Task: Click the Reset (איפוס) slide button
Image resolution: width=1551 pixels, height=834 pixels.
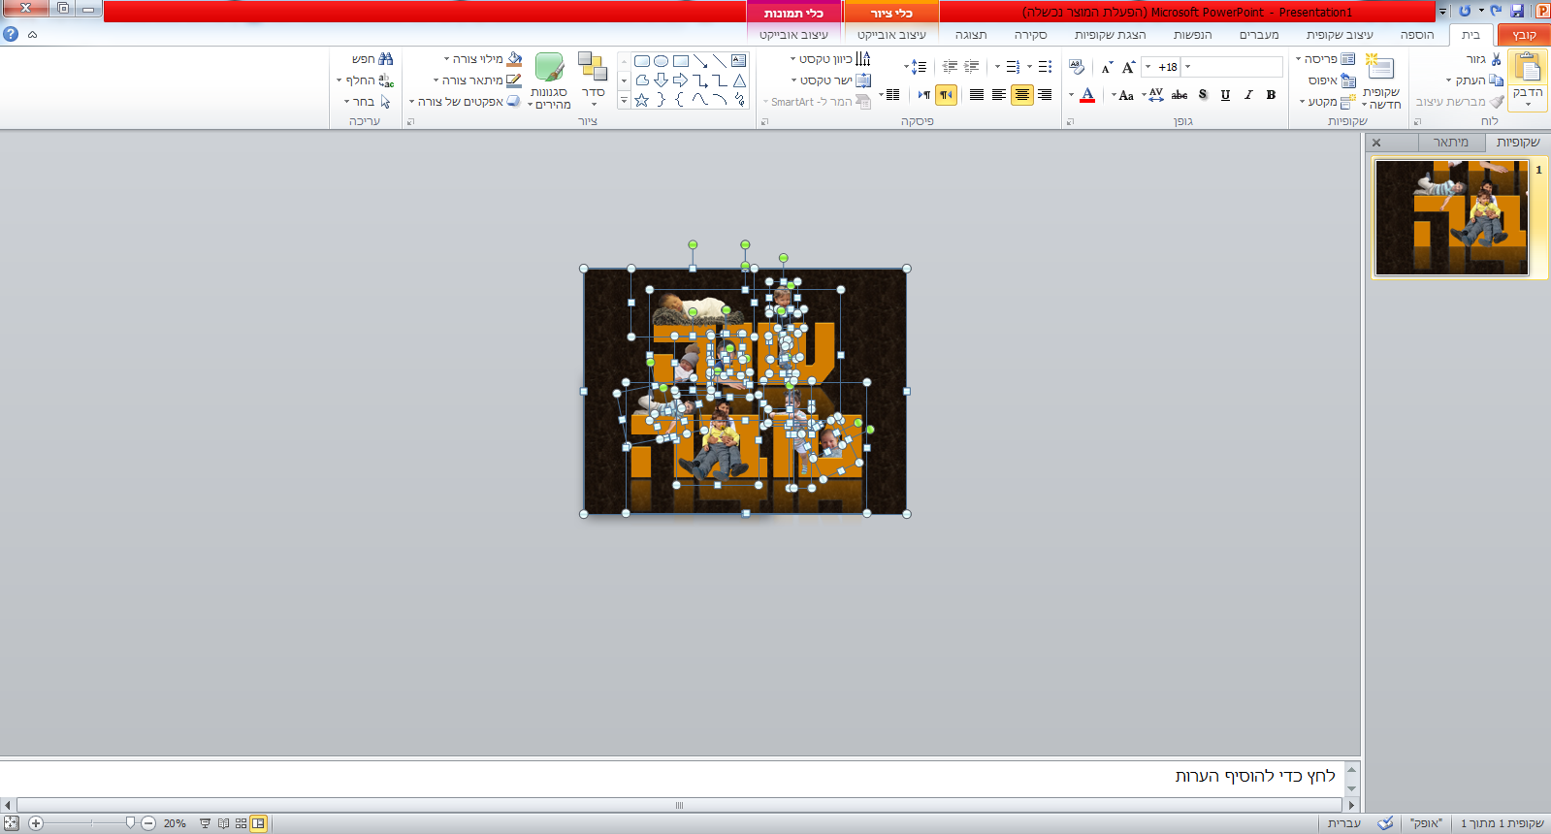Action: [x=1333, y=80]
